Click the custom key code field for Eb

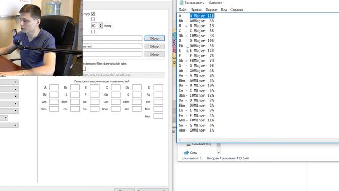click(54, 94)
